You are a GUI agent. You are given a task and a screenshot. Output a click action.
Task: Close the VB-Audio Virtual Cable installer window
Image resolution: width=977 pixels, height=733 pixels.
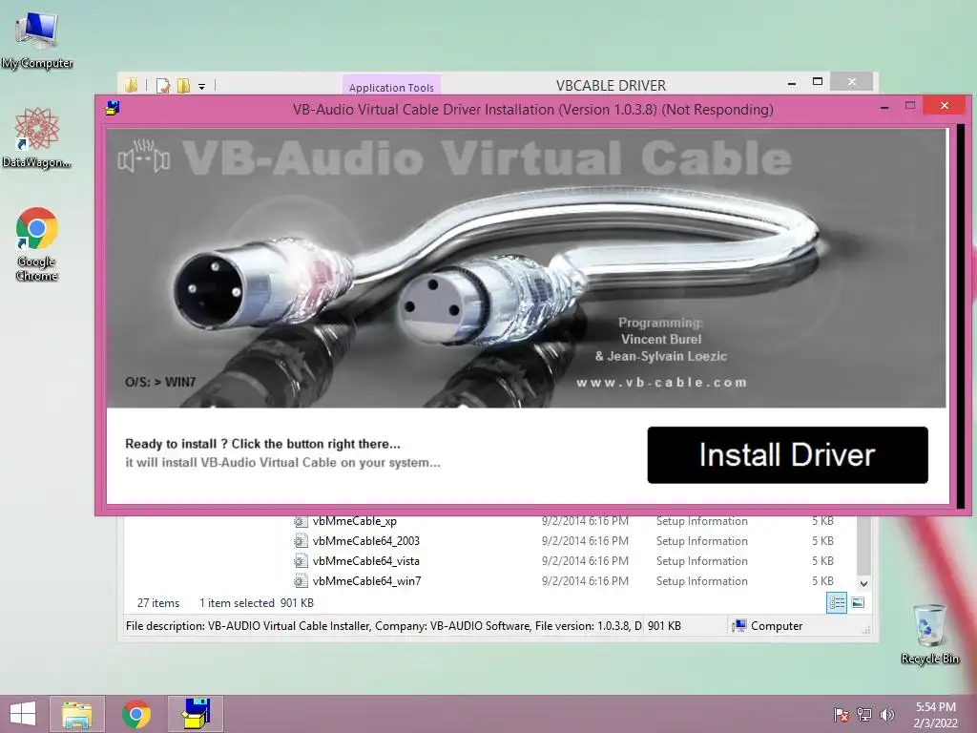[944, 106]
